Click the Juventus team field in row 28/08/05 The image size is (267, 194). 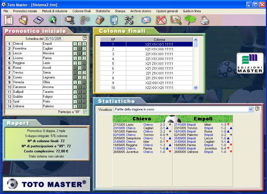click(x=132, y=152)
